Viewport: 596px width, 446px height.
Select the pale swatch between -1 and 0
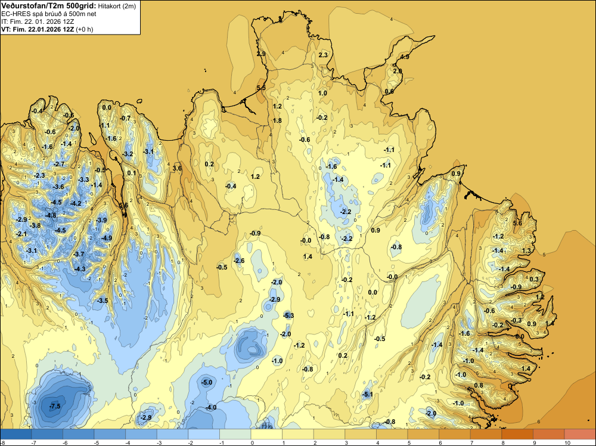(235, 434)
